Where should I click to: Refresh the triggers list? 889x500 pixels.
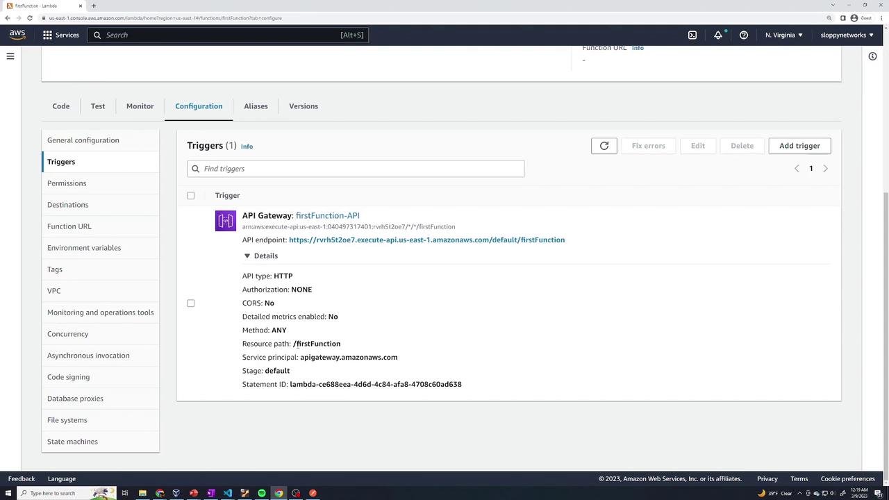pyautogui.click(x=604, y=146)
